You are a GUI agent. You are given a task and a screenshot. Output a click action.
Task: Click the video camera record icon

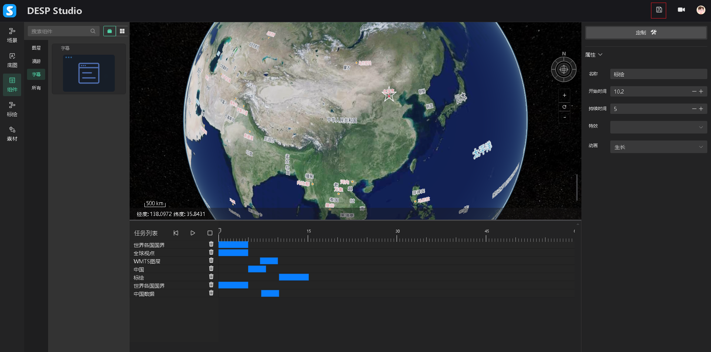681,10
